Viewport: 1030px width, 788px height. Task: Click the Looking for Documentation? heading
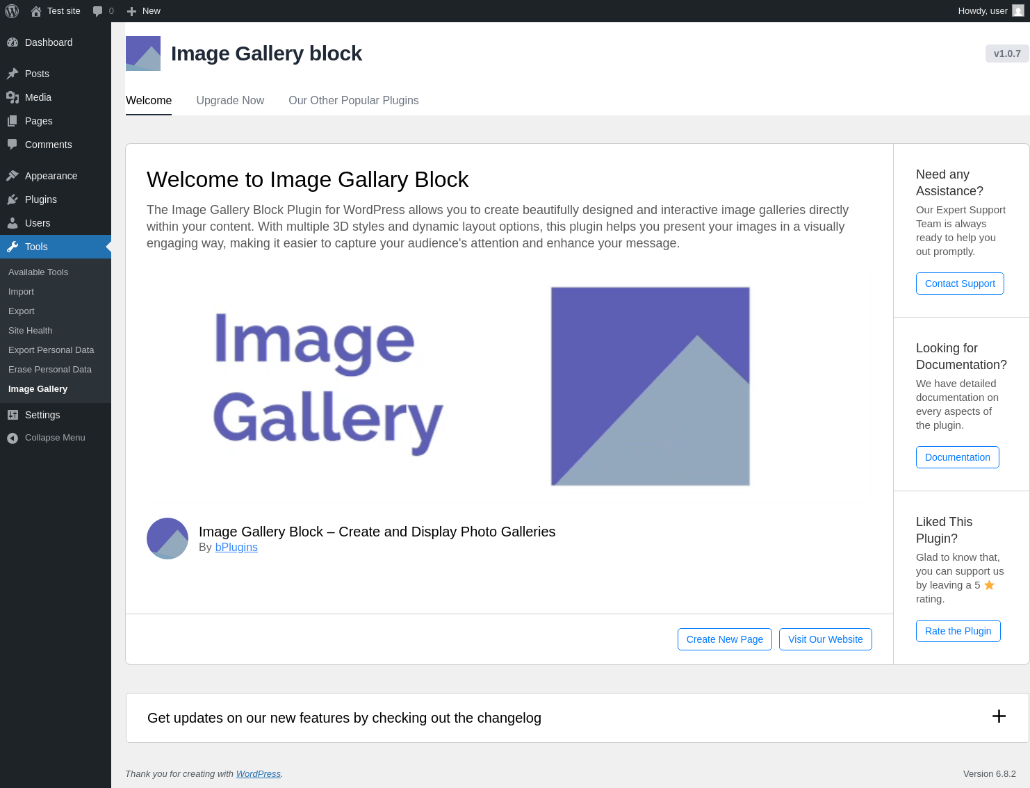click(x=961, y=356)
